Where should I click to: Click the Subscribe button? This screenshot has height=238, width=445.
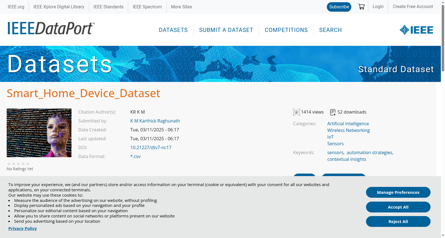339,7
